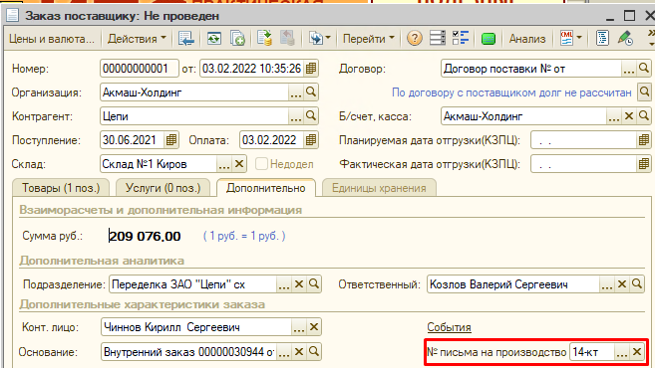Viewport: 655px width, 368px height.
Task: Click ellipsis button in Контрагент field
Action: click(x=296, y=116)
